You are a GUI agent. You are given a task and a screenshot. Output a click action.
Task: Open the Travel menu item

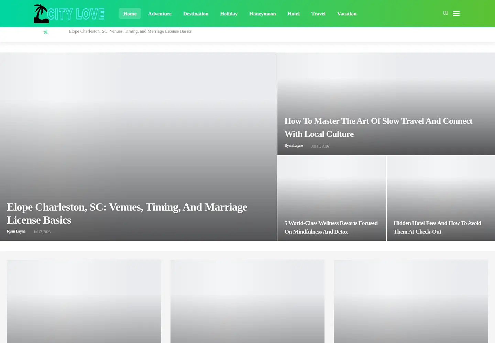coord(318,14)
